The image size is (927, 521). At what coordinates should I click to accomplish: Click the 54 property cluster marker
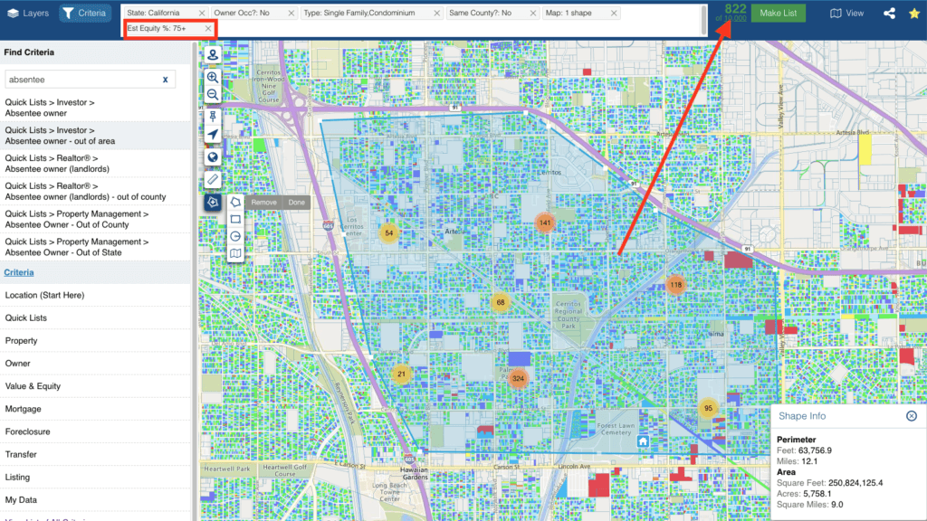pos(388,232)
